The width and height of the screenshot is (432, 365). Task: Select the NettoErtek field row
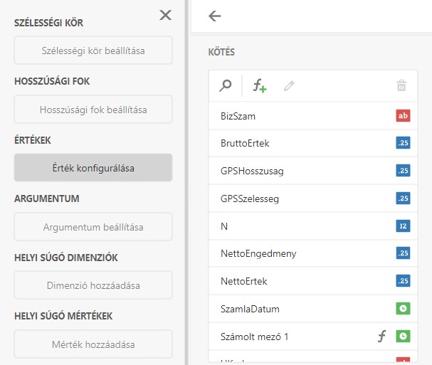[244, 281]
